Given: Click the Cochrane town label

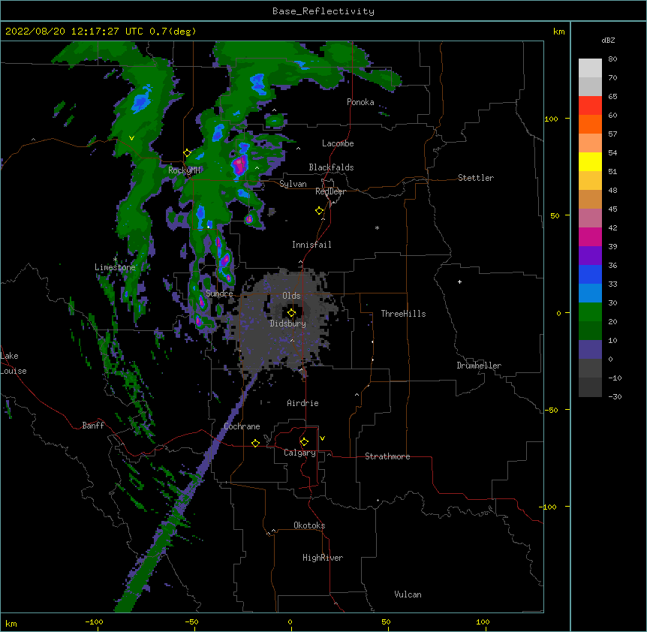Looking at the screenshot, I should click(242, 426).
